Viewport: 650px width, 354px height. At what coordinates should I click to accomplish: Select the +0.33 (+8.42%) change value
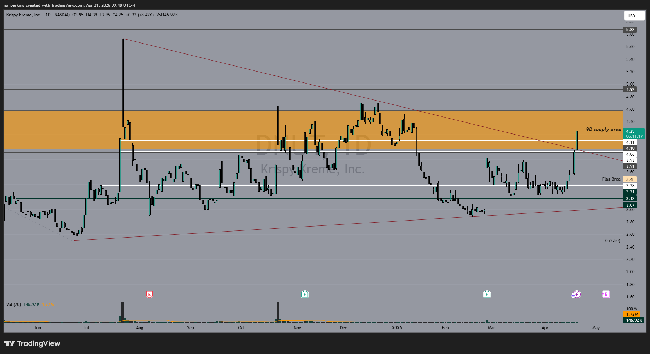pos(140,15)
